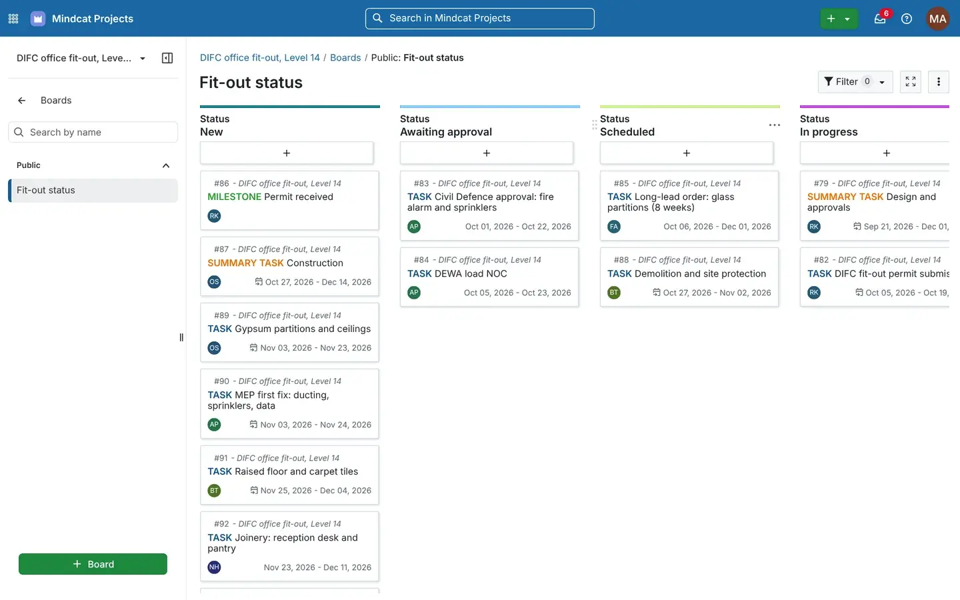Open the Filter dropdown
The image size is (960, 600).
pos(855,82)
